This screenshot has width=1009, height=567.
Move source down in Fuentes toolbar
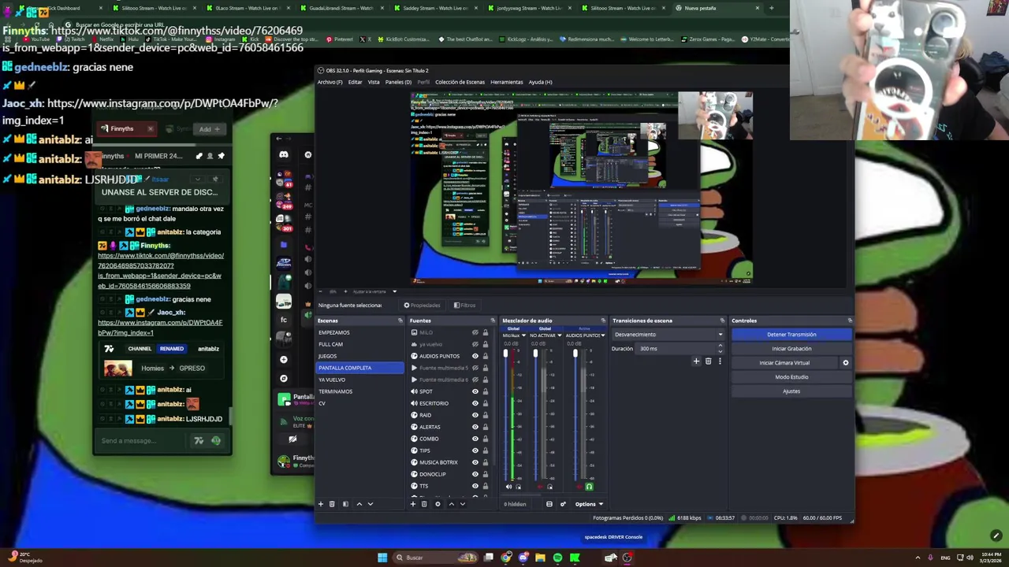[x=462, y=504]
